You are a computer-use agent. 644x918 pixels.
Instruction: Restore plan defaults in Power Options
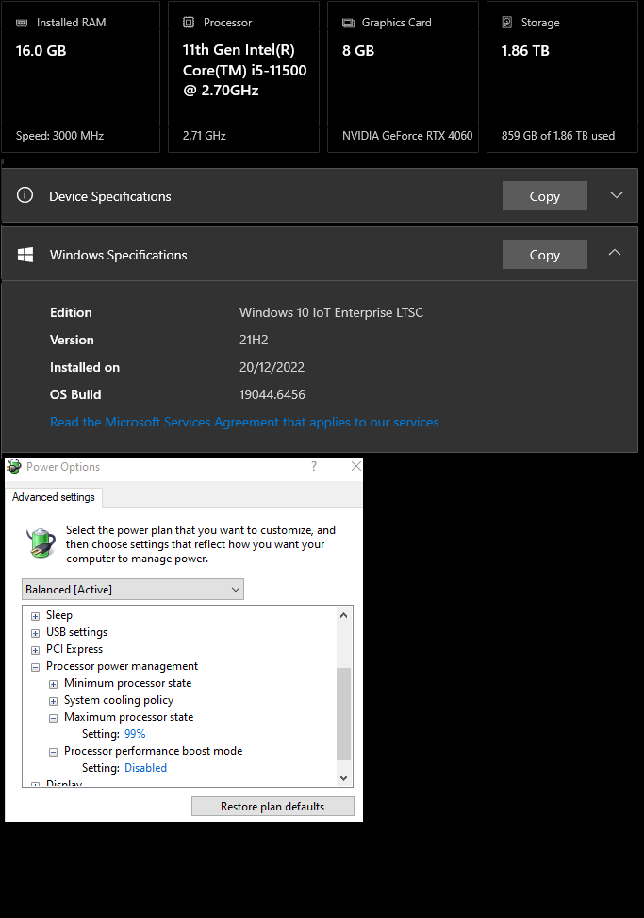(272, 806)
